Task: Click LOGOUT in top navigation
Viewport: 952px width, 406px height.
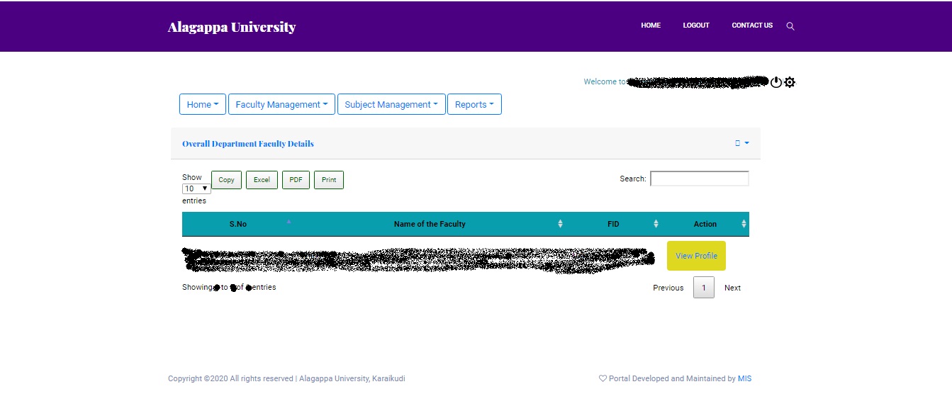Action: (x=696, y=26)
